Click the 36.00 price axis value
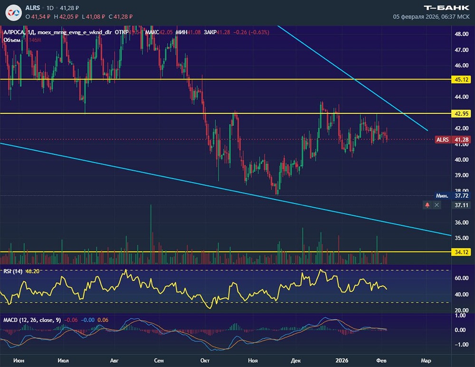475x367 pixels. coord(461,222)
